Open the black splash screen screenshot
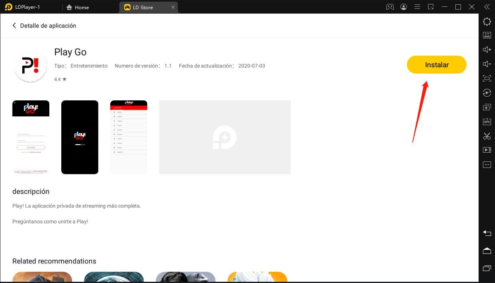This screenshot has height=283, width=495. pyautogui.click(x=80, y=137)
